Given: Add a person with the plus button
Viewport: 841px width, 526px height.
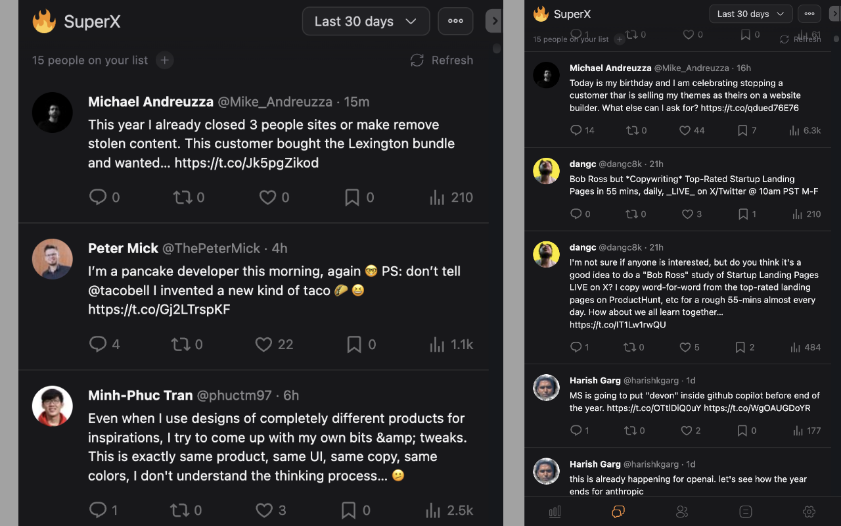Looking at the screenshot, I should click(x=164, y=60).
